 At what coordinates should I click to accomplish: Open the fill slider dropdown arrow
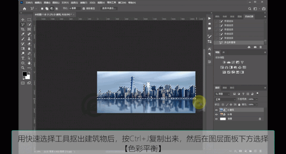[257, 105]
